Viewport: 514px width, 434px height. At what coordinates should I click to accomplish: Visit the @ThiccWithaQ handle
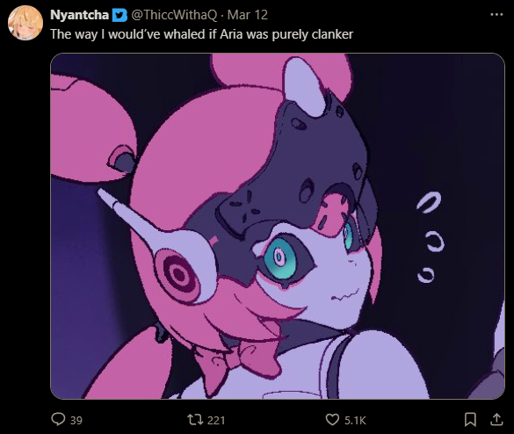pos(174,15)
